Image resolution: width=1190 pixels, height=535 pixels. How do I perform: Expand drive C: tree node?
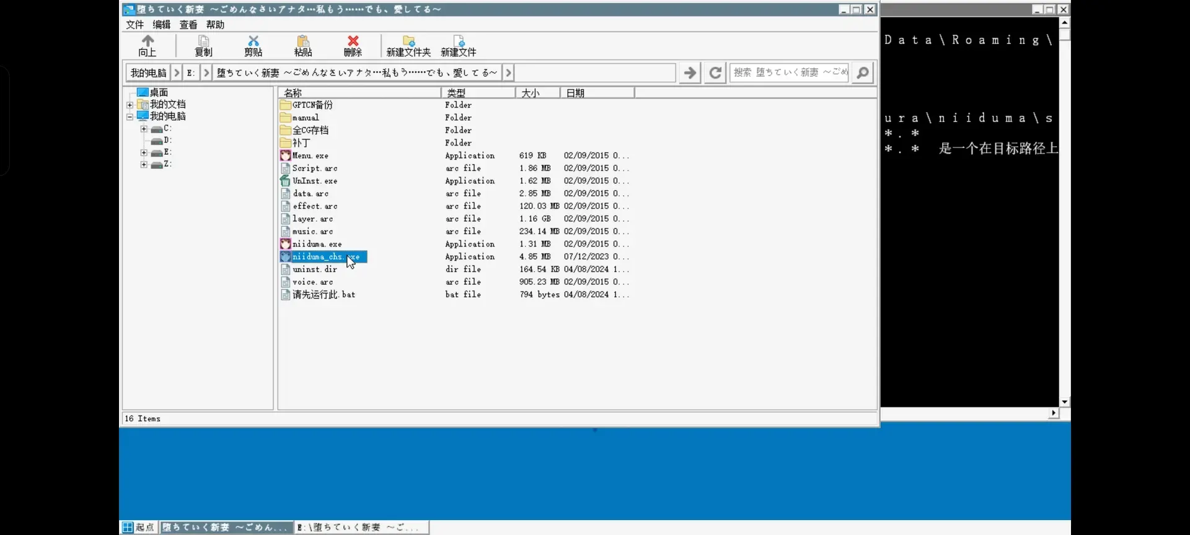[144, 129]
